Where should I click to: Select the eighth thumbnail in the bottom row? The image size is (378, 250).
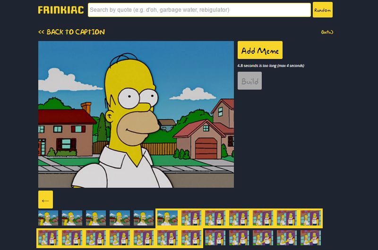215,238
